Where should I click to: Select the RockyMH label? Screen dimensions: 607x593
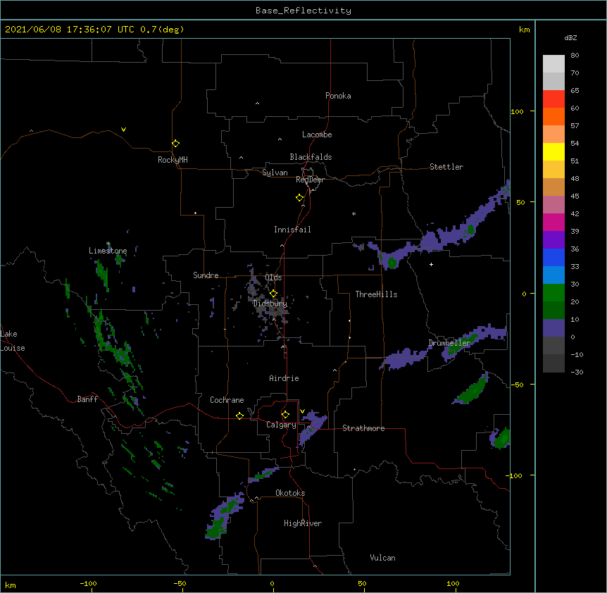pyautogui.click(x=173, y=160)
